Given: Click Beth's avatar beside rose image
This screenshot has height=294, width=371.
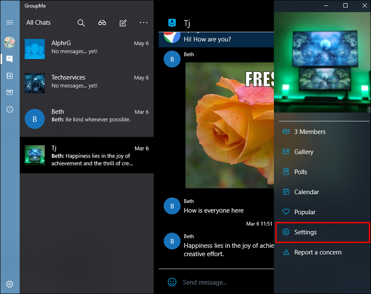Looking at the screenshot, I should pyautogui.click(x=172, y=59).
